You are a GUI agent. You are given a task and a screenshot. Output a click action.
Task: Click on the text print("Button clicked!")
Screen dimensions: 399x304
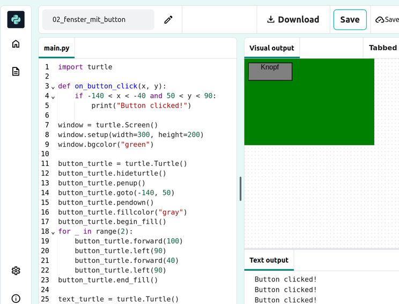[141, 105]
